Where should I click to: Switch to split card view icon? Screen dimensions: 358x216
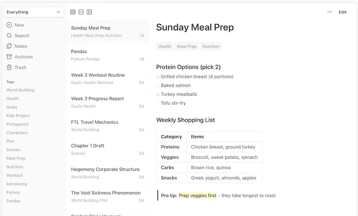click(x=81, y=12)
